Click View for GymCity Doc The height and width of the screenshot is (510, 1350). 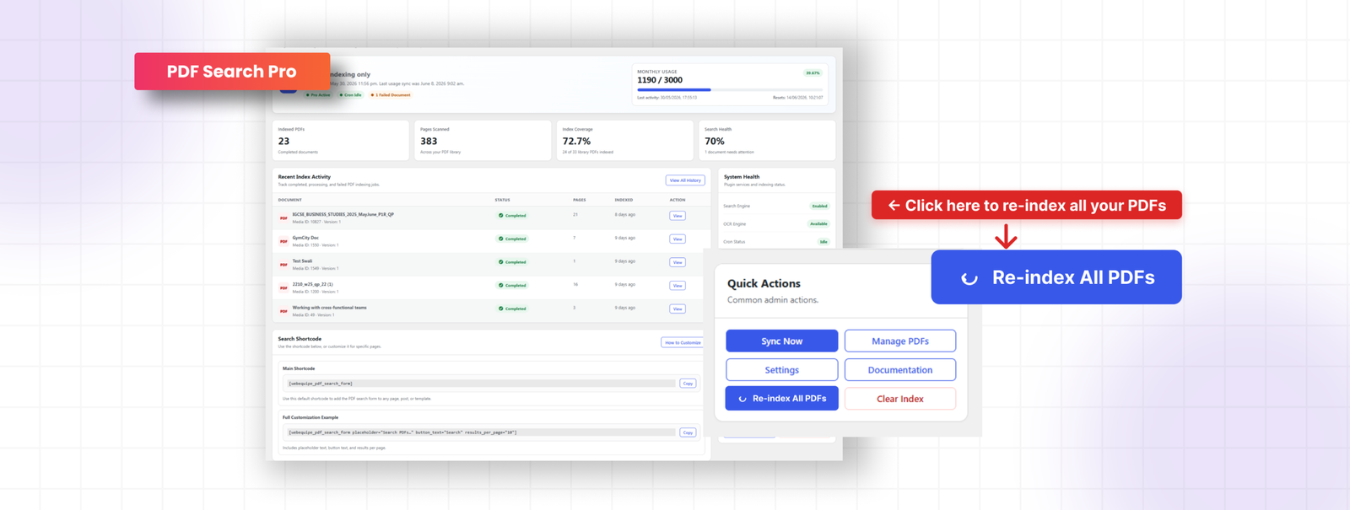point(678,239)
